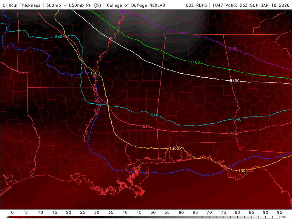The image size is (292, 219).
Task: Select the "00Z RDPS" model run label
Action: pyautogui.click(x=196, y=5)
